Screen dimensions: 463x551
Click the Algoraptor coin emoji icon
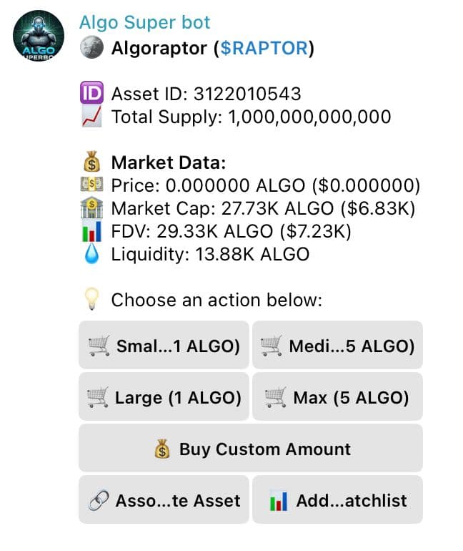tap(91, 49)
